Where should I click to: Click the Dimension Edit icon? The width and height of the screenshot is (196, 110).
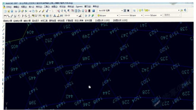(55, 16)
